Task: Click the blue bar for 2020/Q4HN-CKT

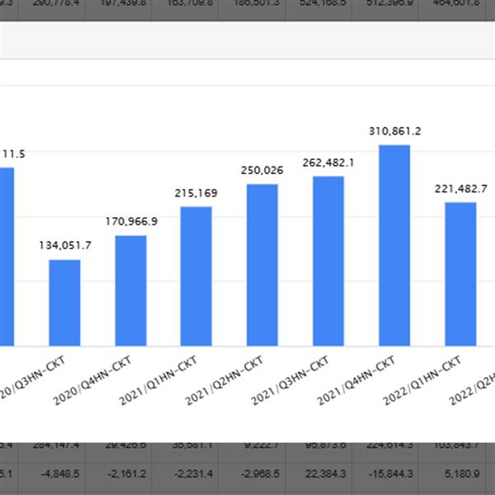Action: tap(130, 290)
